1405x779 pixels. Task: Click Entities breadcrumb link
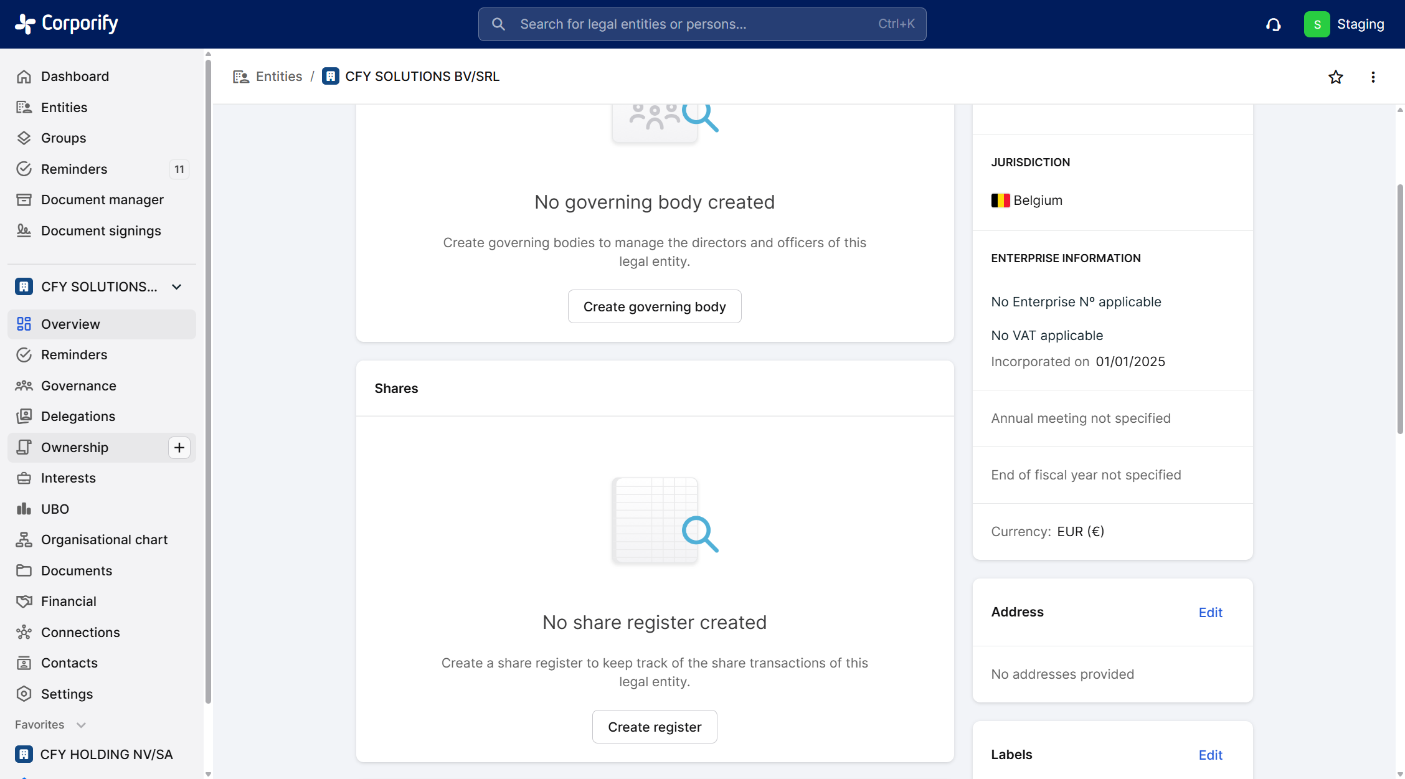278,77
